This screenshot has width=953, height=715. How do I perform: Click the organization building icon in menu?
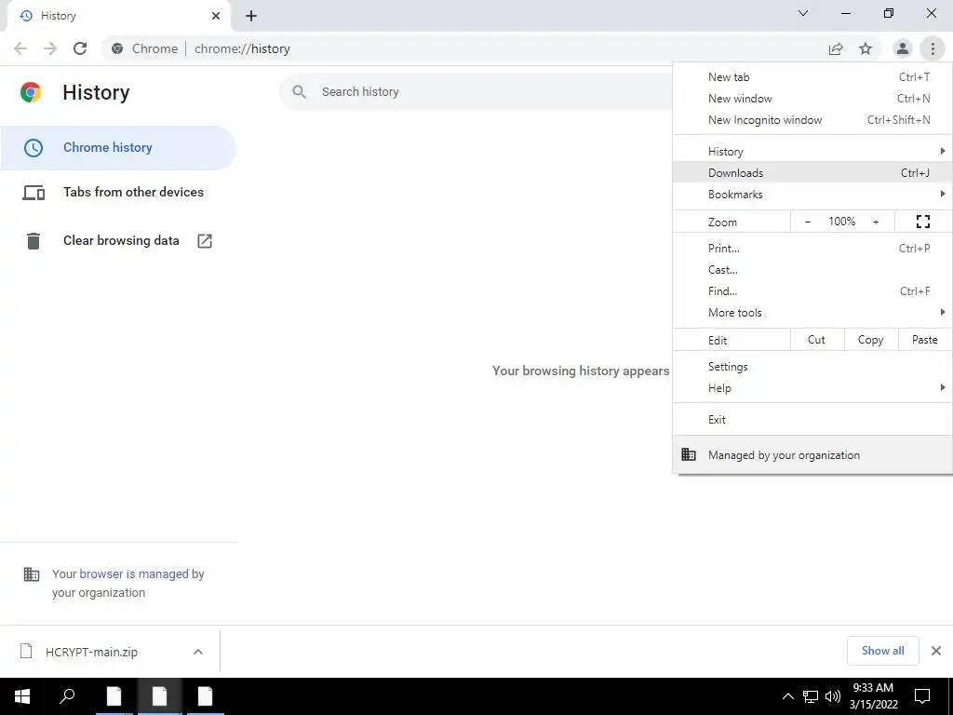click(689, 454)
